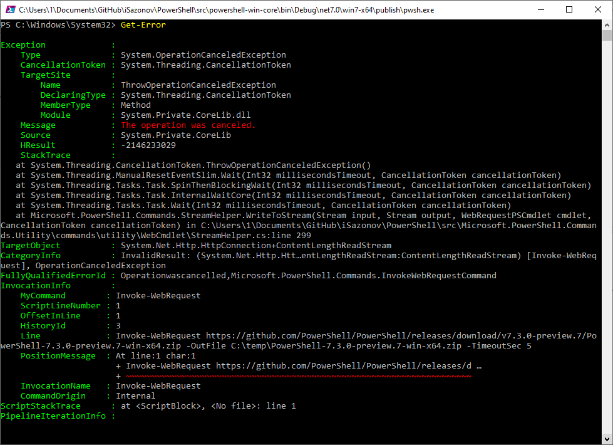Image resolution: width=613 pixels, height=445 pixels.
Task: Click the 'Exception' heading label
Action: 23,45
